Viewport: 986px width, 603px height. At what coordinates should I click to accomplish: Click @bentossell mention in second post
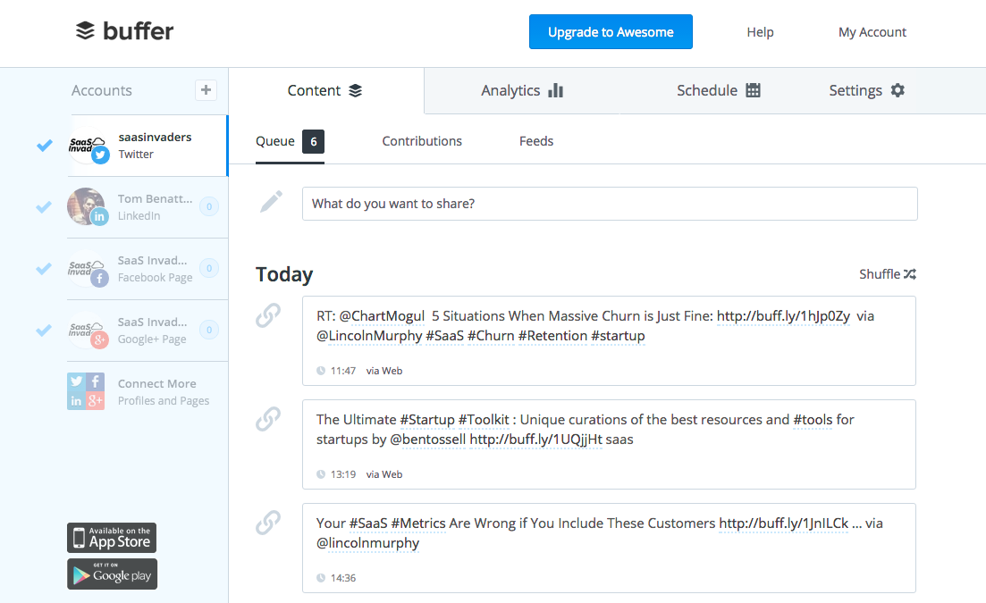coord(427,439)
